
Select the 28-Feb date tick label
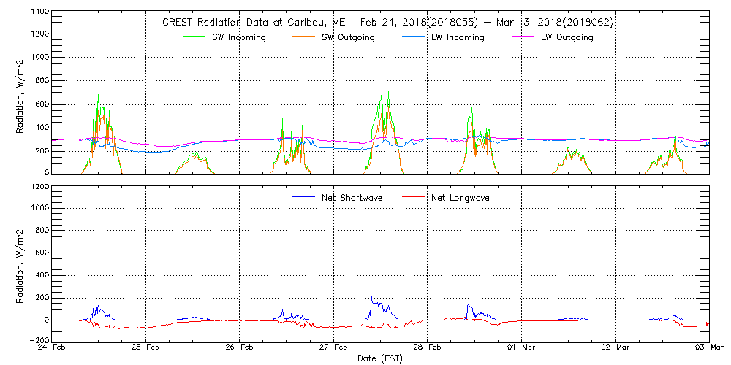tap(428, 347)
